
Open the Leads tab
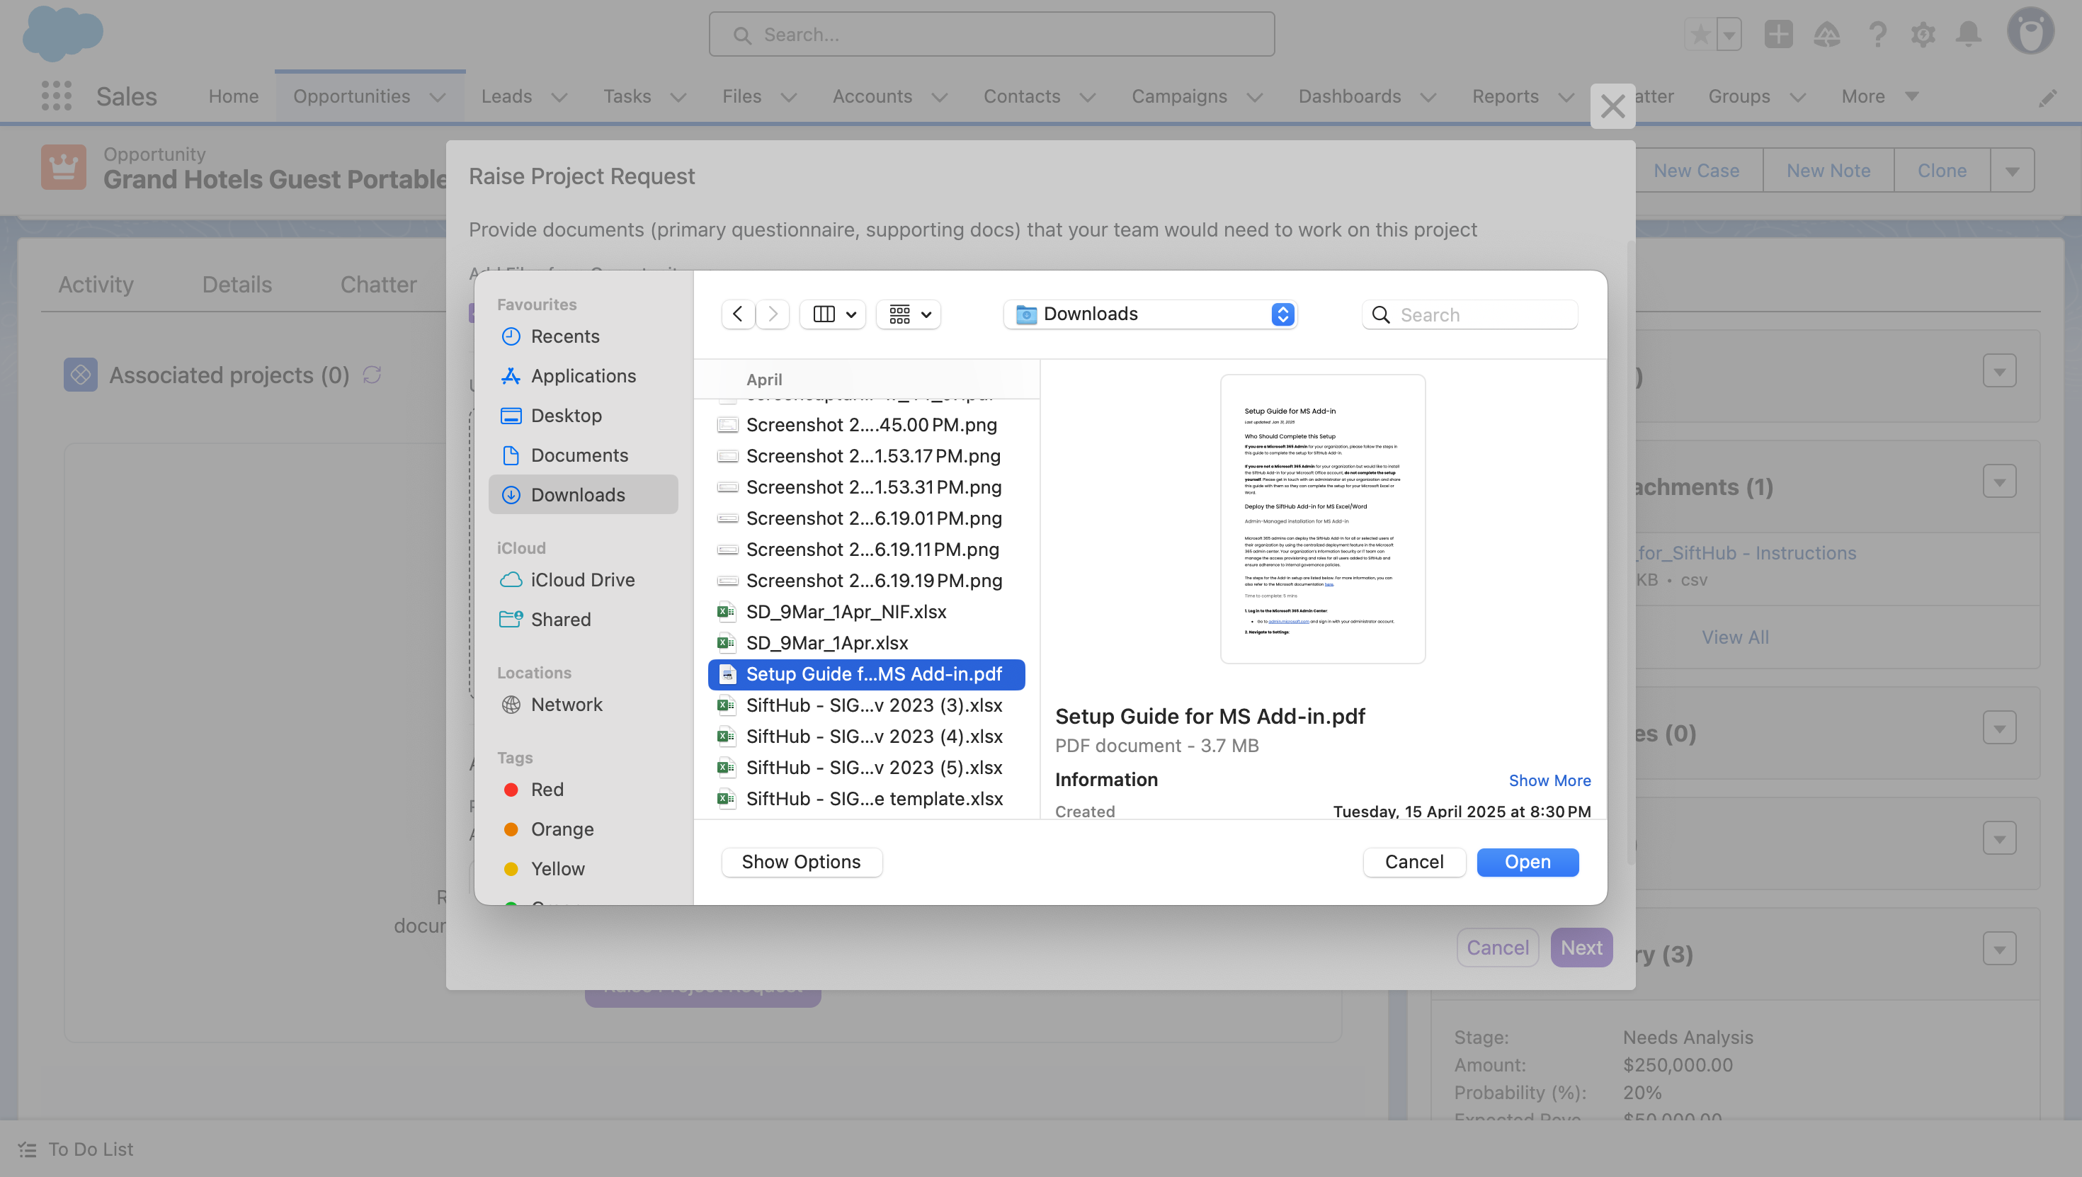coord(507,96)
